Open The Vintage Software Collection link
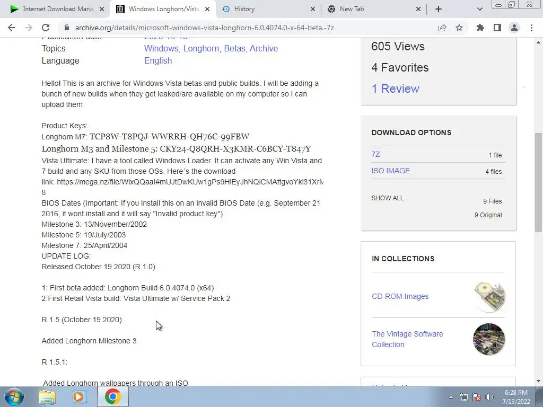The width and height of the screenshot is (543, 407). pos(407,339)
